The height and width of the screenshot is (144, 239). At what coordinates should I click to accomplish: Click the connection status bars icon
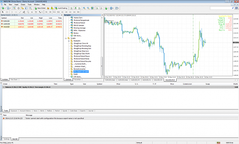(x=219, y=142)
